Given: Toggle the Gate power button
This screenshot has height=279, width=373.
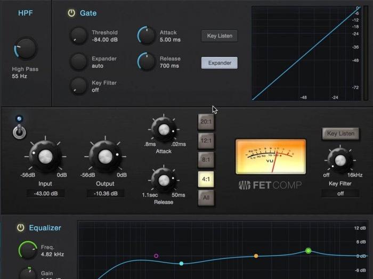Looking at the screenshot, I should point(71,13).
